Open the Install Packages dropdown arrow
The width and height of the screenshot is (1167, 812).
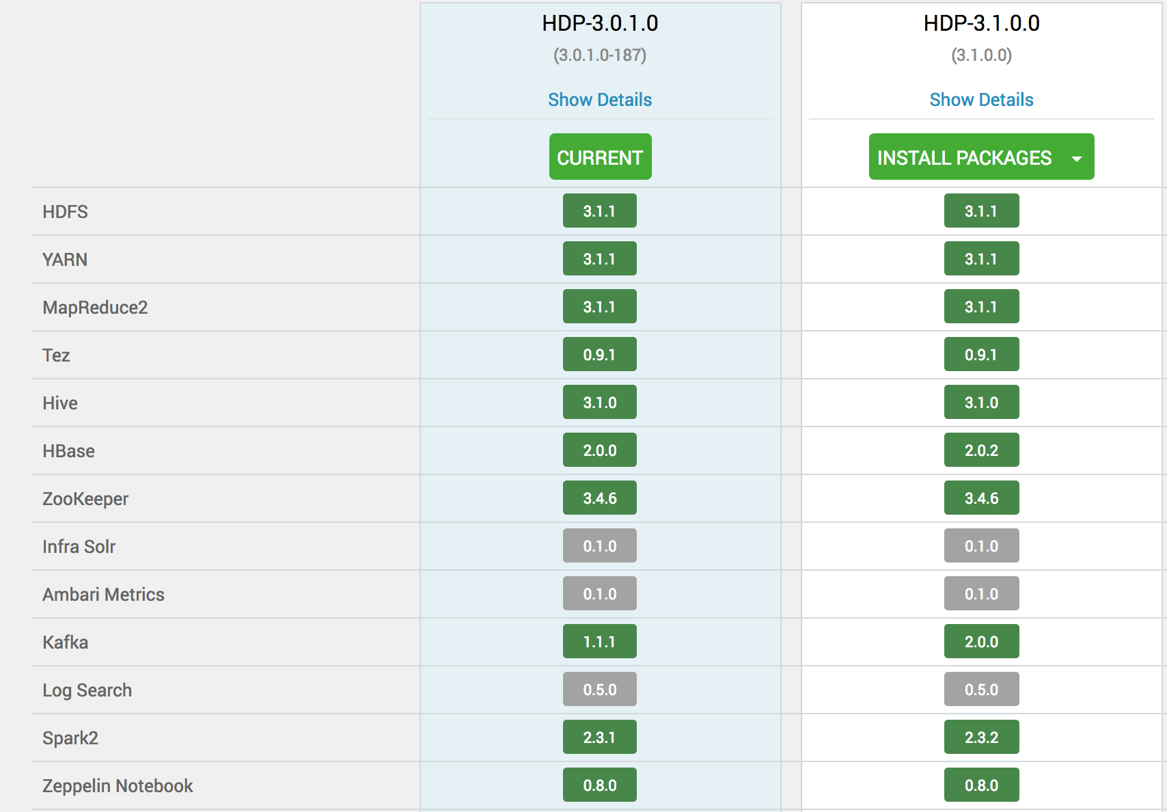[1077, 158]
